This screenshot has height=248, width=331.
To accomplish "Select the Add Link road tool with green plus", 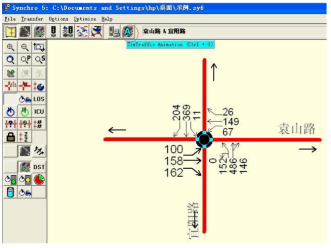I will pyautogui.click(x=11, y=73).
